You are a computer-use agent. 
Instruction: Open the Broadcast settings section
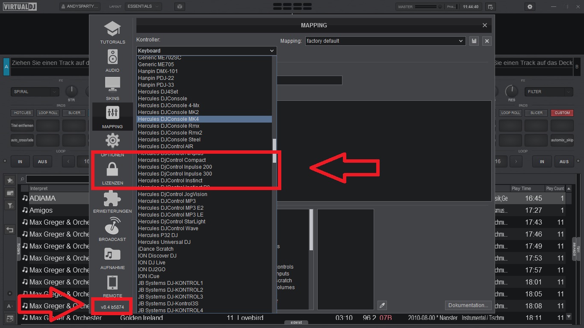coord(112,229)
